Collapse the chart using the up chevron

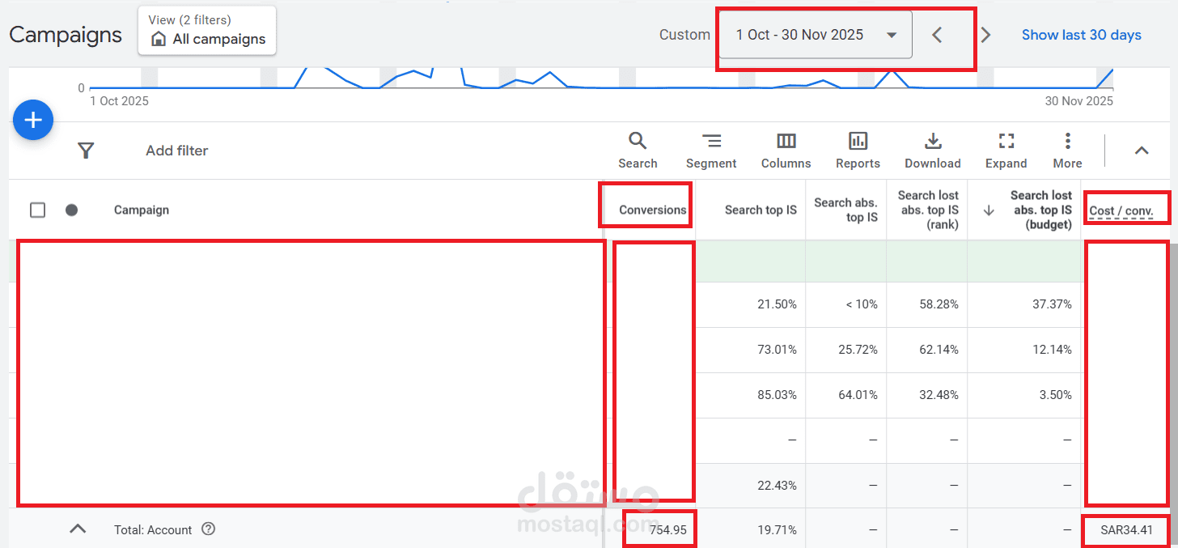pos(1141,151)
